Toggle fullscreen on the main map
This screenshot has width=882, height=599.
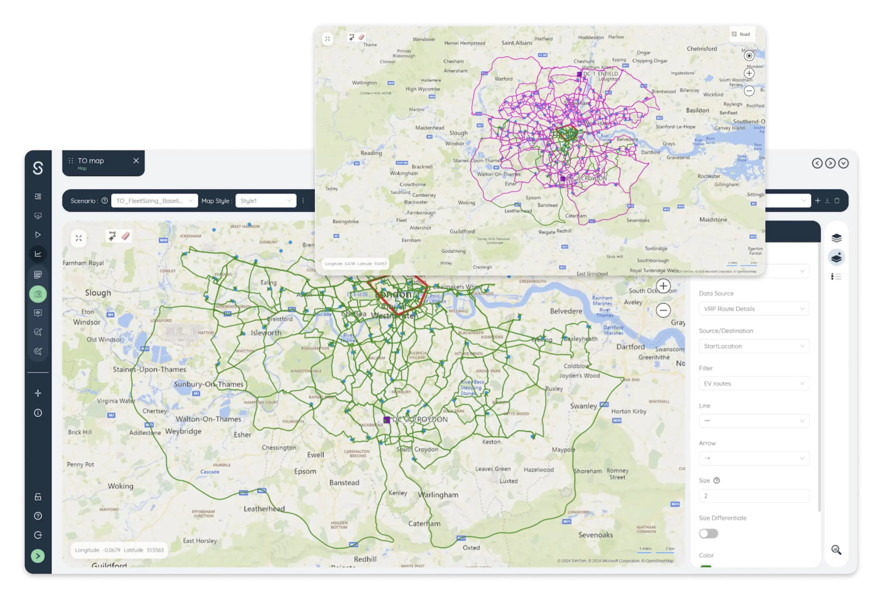point(79,238)
